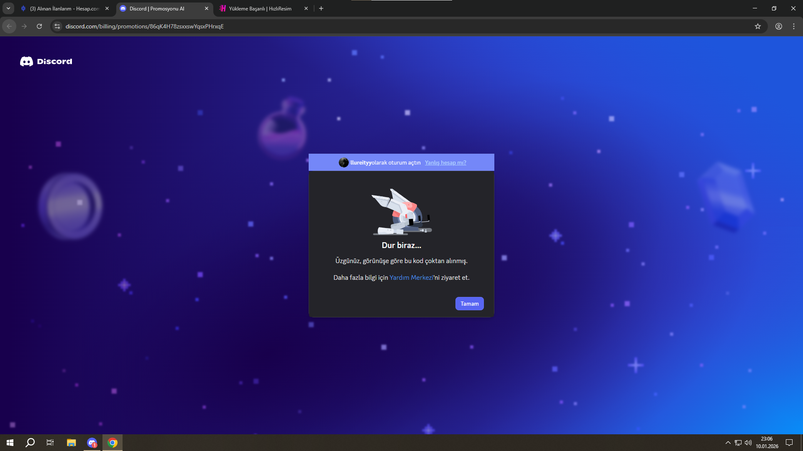Open the 'Yanlış hesap mı?' link
This screenshot has width=803, height=451.
pos(445,162)
